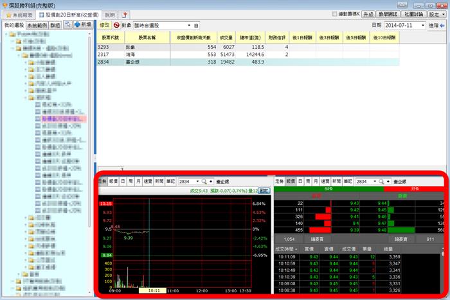Click the tree panel scrollbar down arrow
This screenshot has width=450, height=300.
[90, 292]
